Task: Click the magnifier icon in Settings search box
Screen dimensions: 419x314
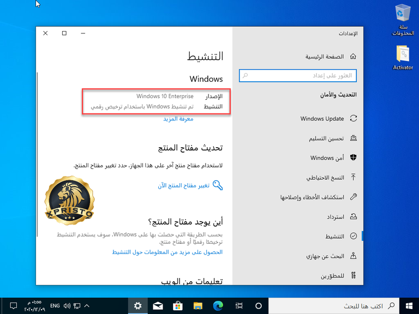Action: click(245, 76)
